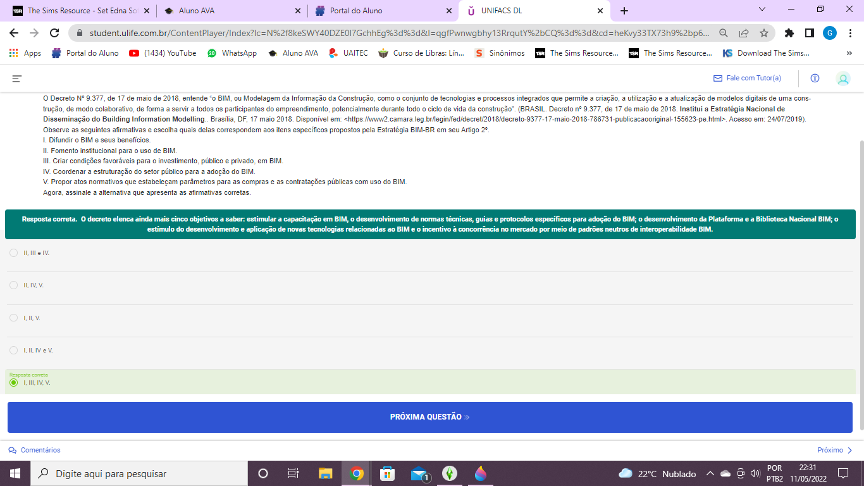Choose the answer "I, II, IV e V."
Image resolution: width=864 pixels, height=486 pixels.
(14, 351)
